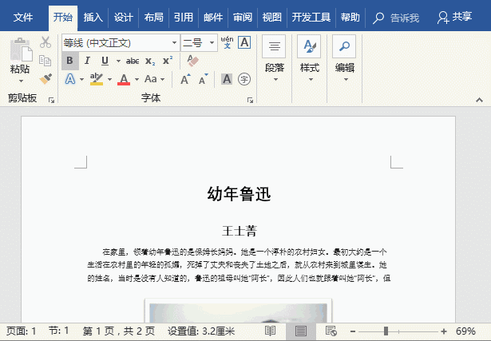Apply character border icon
The width and height of the screenshot is (491, 341).
[244, 42]
